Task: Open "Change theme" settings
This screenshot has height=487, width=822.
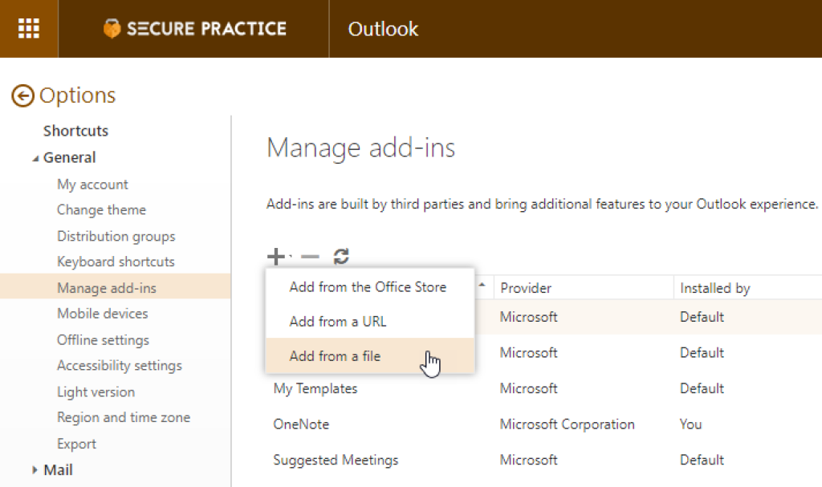Action: tap(101, 209)
